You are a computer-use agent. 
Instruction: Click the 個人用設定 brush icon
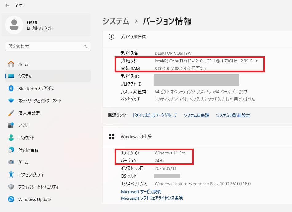pyautogui.click(x=11, y=113)
